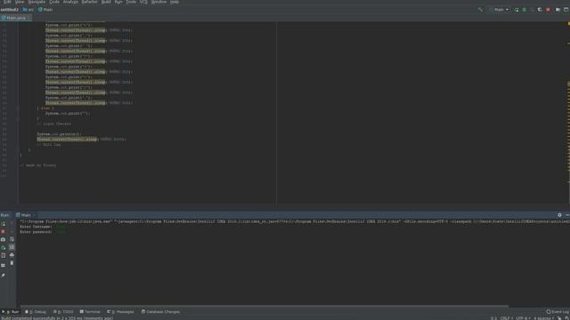Viewport: 570px width, 320px height.
Task: Click the Main class breadcrumb
Action: pos(45,10)
